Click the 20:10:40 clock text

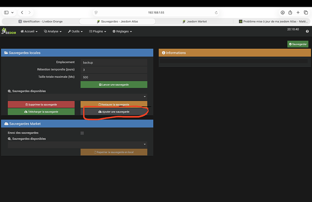[x=293, y=29]
